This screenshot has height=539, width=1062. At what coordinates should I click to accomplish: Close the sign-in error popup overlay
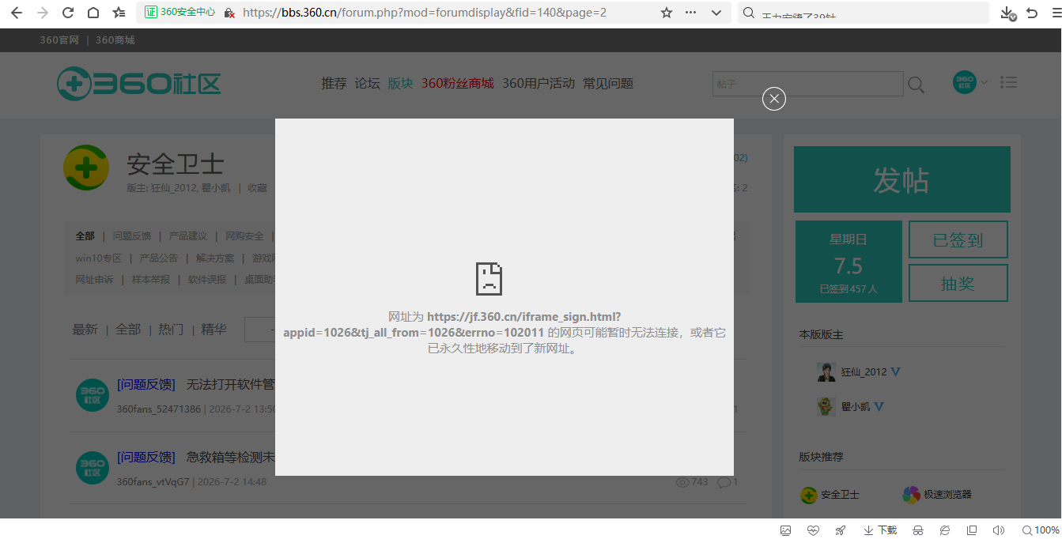(774, 99)
